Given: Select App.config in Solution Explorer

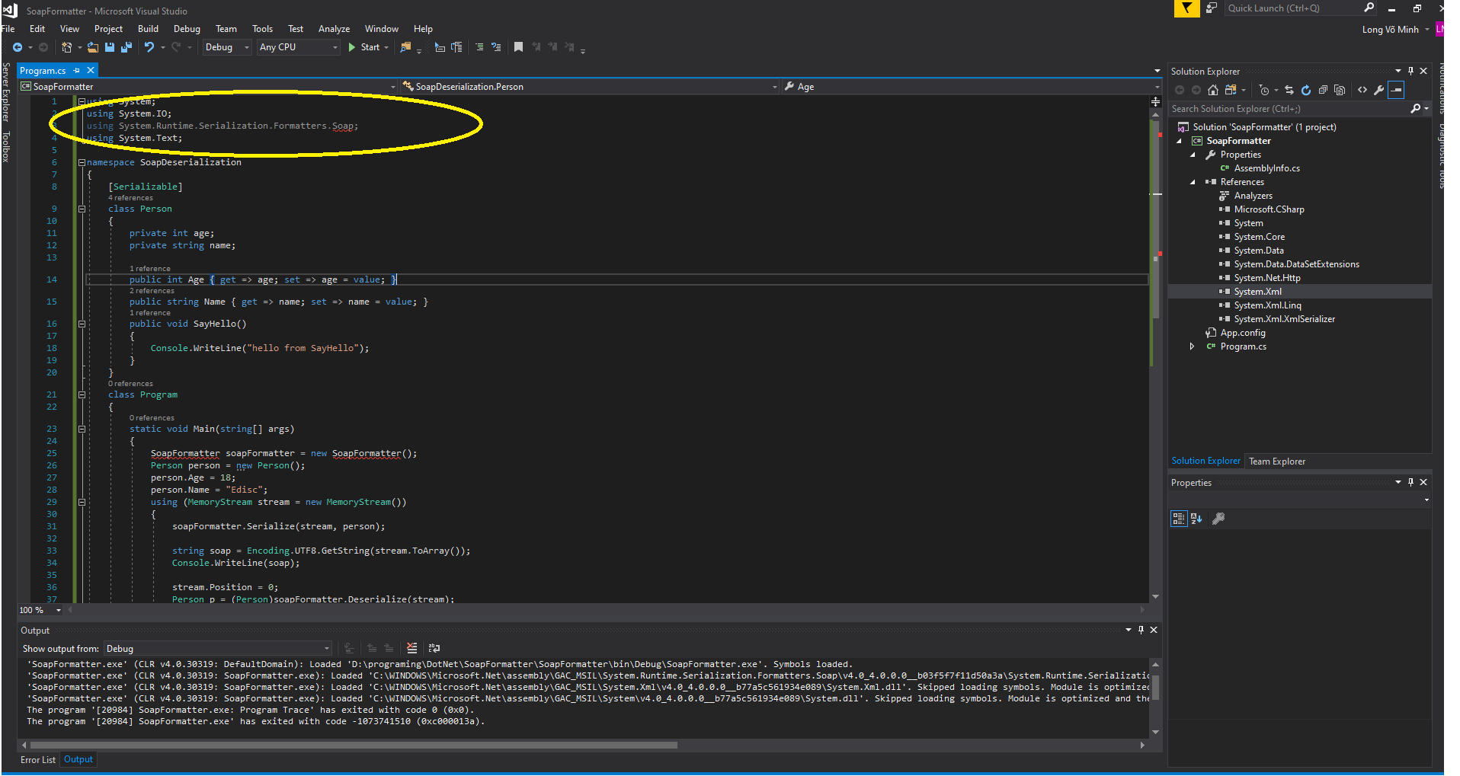Looking at the screenshot, I should (1243, 333).
